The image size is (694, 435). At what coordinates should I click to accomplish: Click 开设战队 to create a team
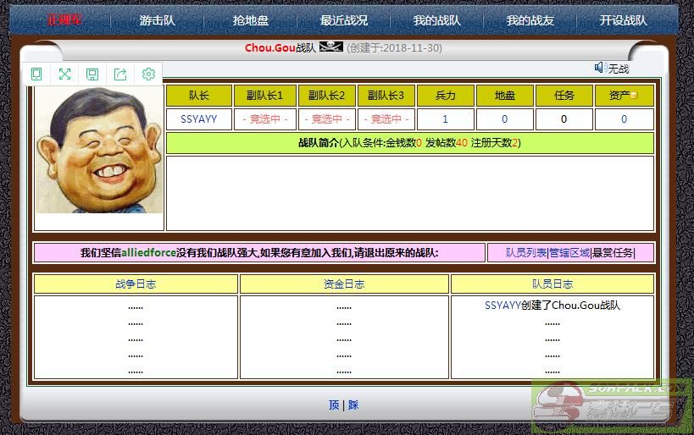point(623,20)
